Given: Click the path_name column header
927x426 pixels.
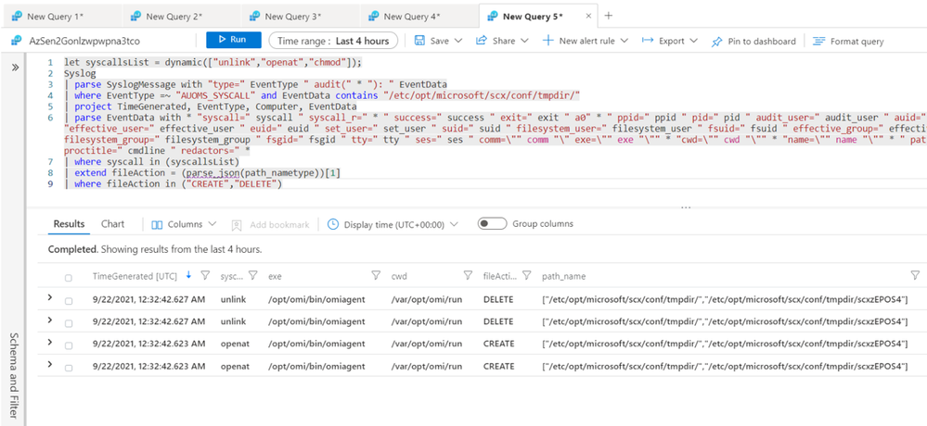Looking at the screenshot, I should pos(563,276).
